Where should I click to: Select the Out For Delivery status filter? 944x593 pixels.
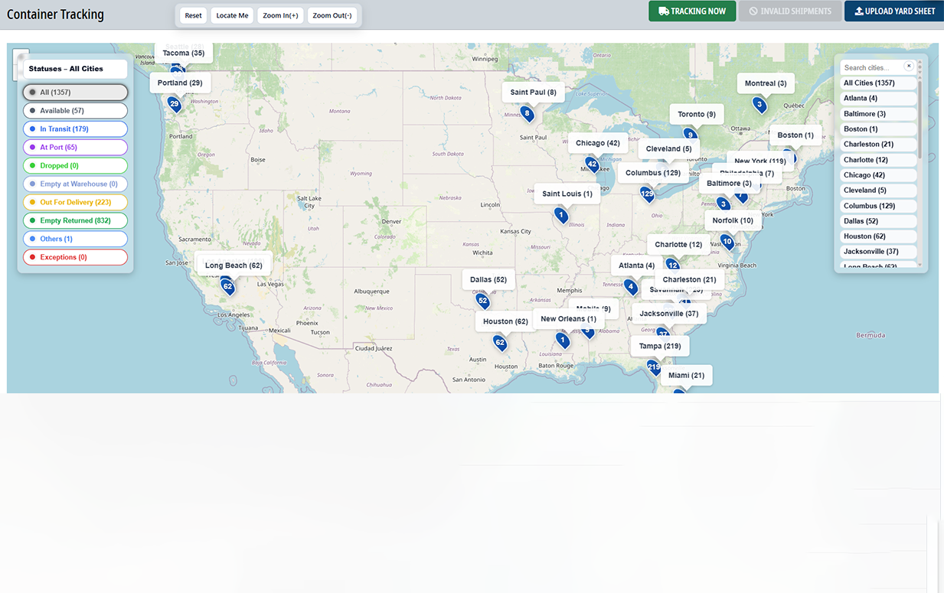tap(75, 203)
